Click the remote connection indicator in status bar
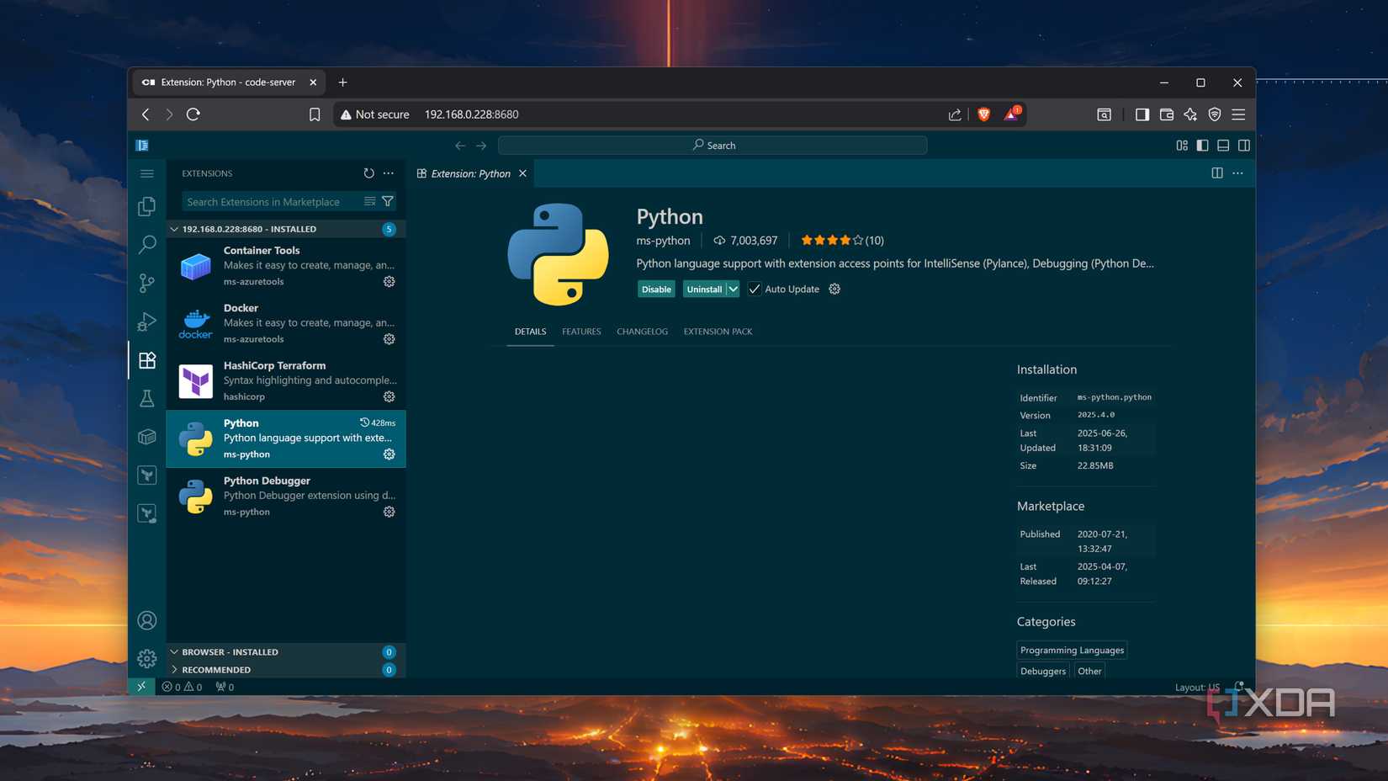The image size is (1388, 781). 142,687
